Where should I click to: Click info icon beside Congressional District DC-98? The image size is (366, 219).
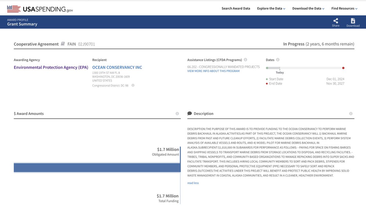(x=133, y=86)
